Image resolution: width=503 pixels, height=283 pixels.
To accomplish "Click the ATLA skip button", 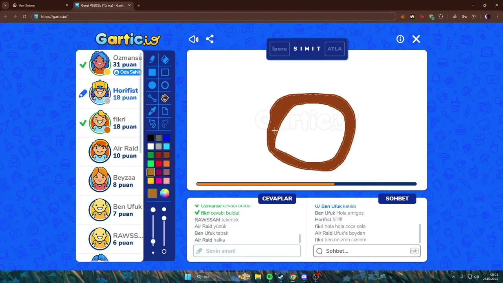I will pyautogui.click(x=335, y=49).
